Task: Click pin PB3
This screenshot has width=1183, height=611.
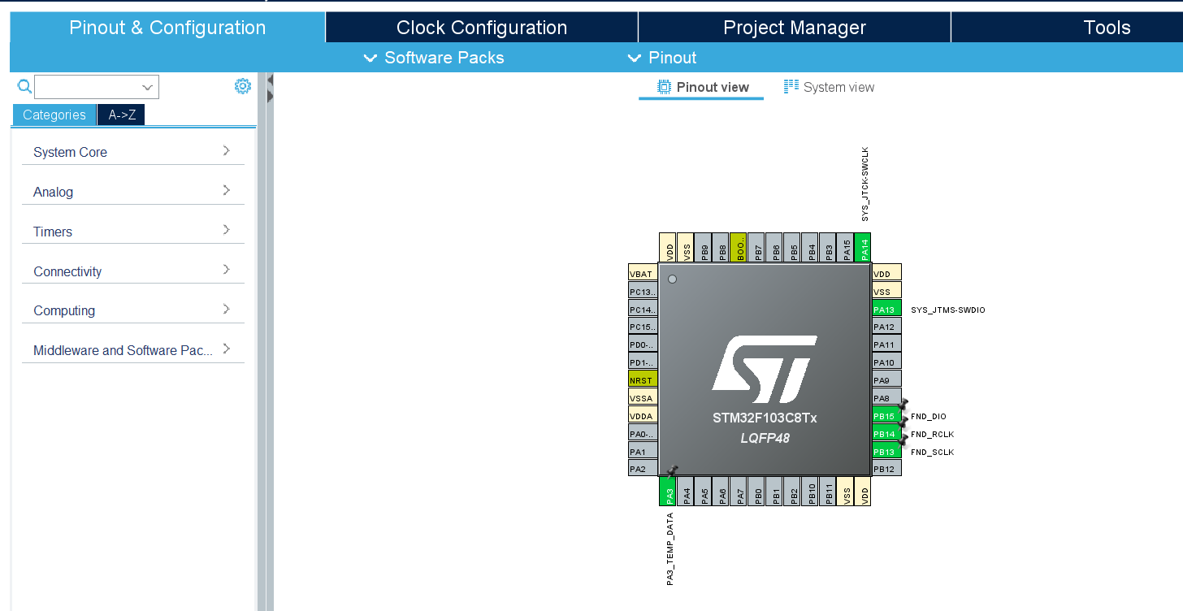Action: click(829, 248)
